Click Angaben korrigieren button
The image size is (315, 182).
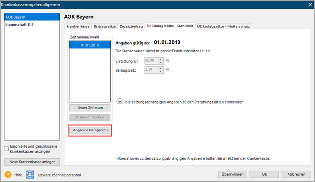(90, 130)
